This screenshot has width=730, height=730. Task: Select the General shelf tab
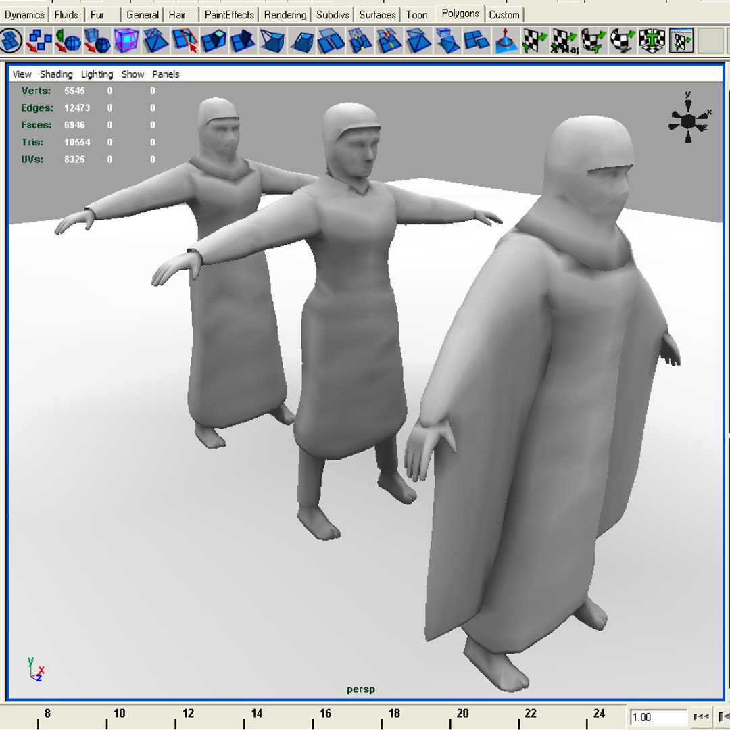click(143, 15)
